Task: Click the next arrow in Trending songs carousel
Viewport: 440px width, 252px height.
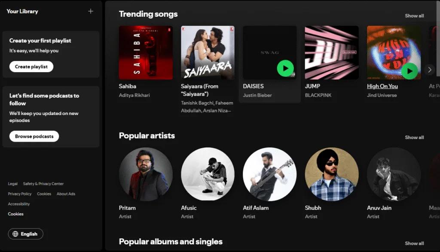Action: (x=430, y=70)
